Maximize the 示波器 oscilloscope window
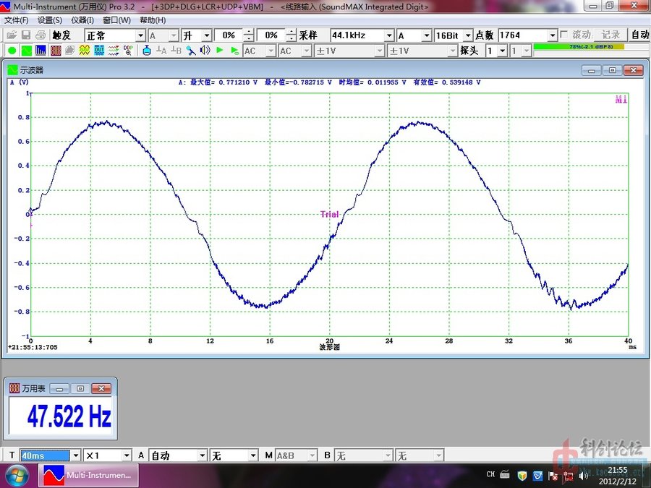 (613, 70)
